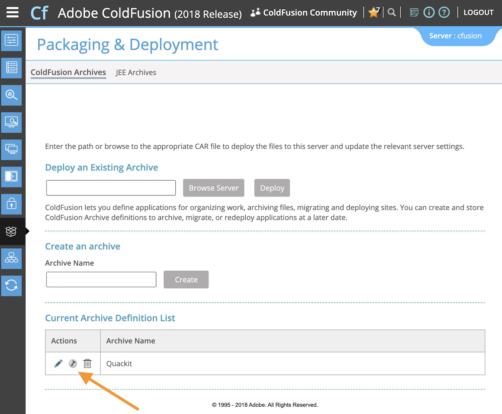Image resolution: width=502 pixels, height=414 pixels.
Task: Click the Browse Server button
Action: coord(214,188)
